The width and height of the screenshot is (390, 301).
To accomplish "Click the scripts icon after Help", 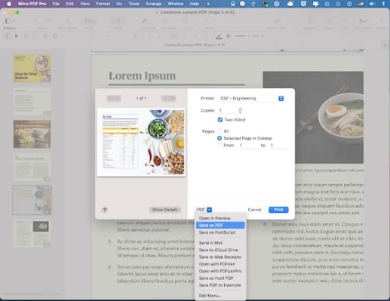I will [208, 4].
